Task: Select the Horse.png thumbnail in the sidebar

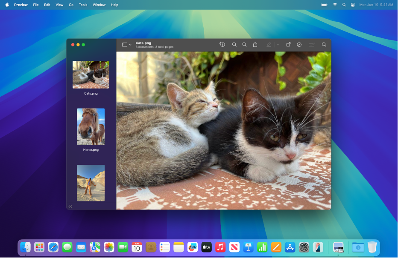Action: point(91,126)
